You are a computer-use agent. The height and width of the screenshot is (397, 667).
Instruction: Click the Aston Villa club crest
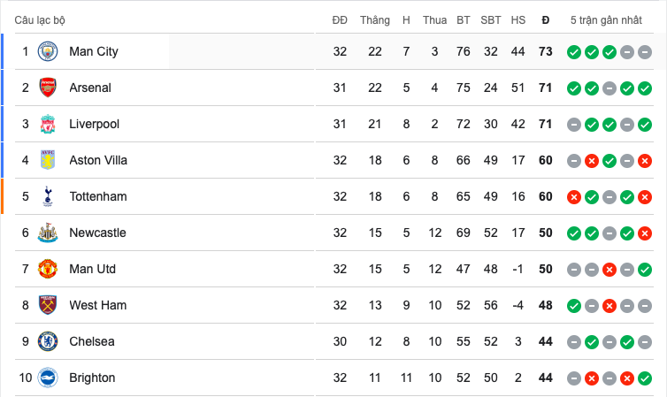[x=48, y=160]
